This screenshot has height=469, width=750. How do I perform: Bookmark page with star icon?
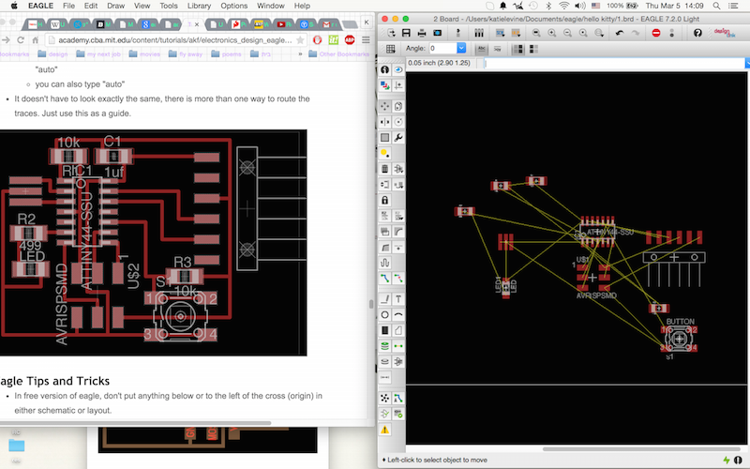(x=300, y=40)
